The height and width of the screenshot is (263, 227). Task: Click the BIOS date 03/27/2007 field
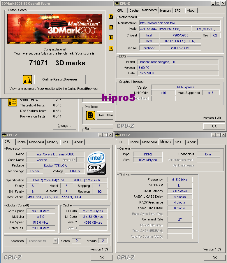[x=178, y=73]
